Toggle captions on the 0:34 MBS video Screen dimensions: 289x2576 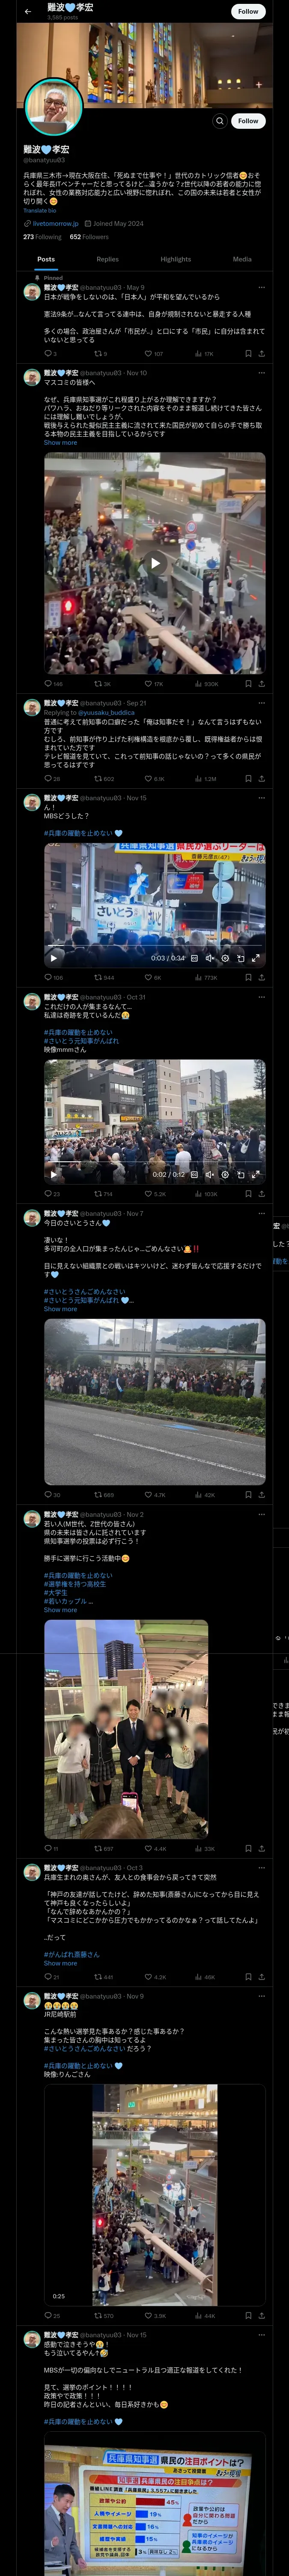194,958
